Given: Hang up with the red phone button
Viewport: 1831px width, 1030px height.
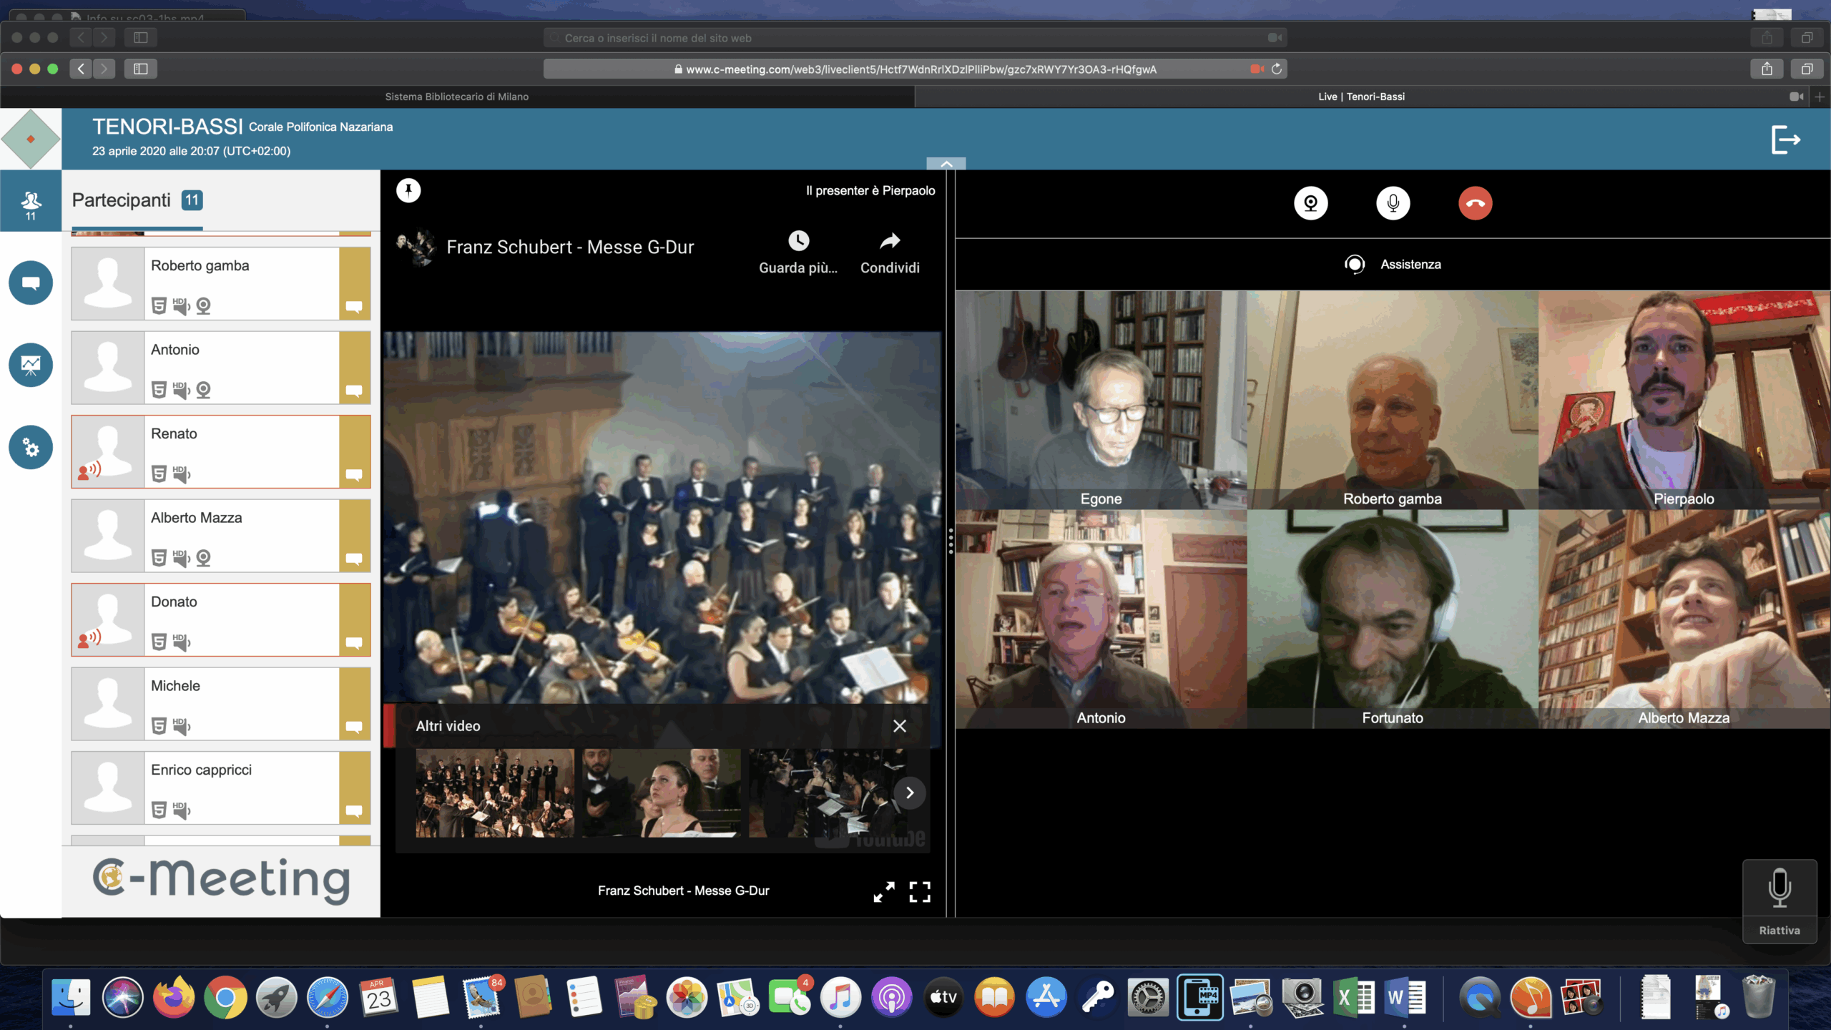Looking at the screenshot, I should [x=1475, y=203].
